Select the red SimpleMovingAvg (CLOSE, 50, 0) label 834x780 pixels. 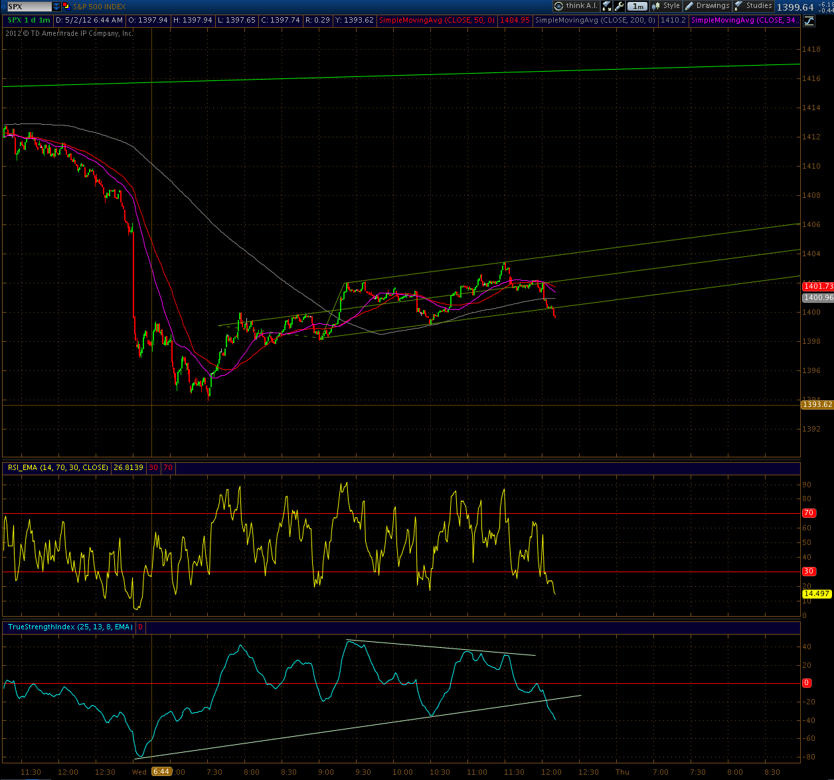pos(437,21)
